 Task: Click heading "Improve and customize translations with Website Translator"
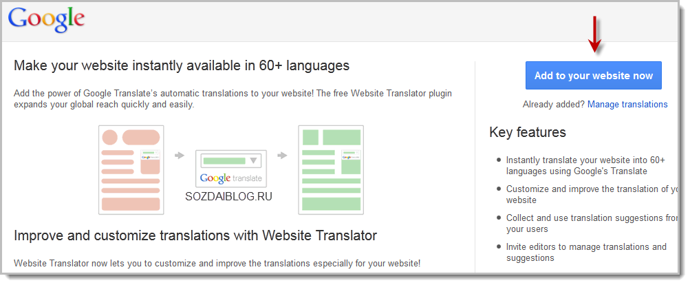[x=195, y=235]
